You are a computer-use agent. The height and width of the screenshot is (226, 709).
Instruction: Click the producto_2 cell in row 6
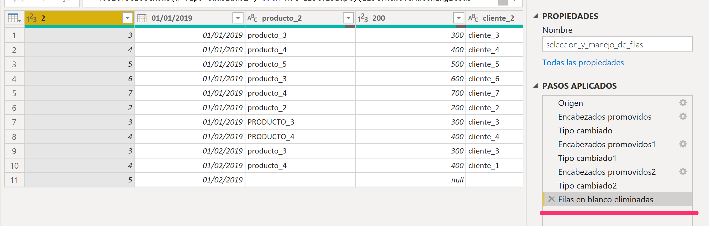[300, 108]
